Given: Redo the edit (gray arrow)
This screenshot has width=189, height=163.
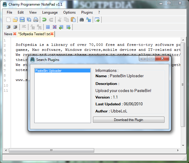Looking at the screenshot, I should coord(51,20).
